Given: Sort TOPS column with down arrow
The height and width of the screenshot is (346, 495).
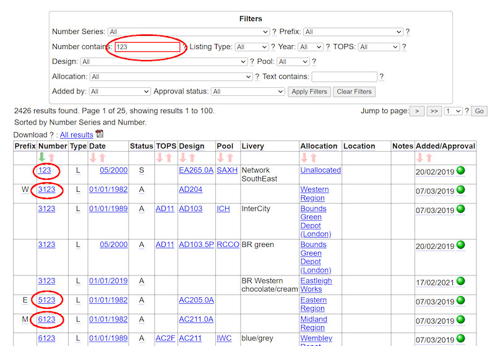Looking at the screenshot, I should click(160, 157).
